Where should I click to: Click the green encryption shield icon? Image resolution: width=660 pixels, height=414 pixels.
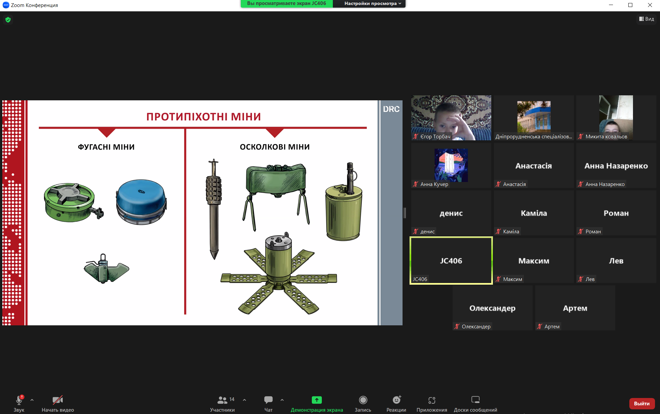pyautogui.click(x=8, y=20)
